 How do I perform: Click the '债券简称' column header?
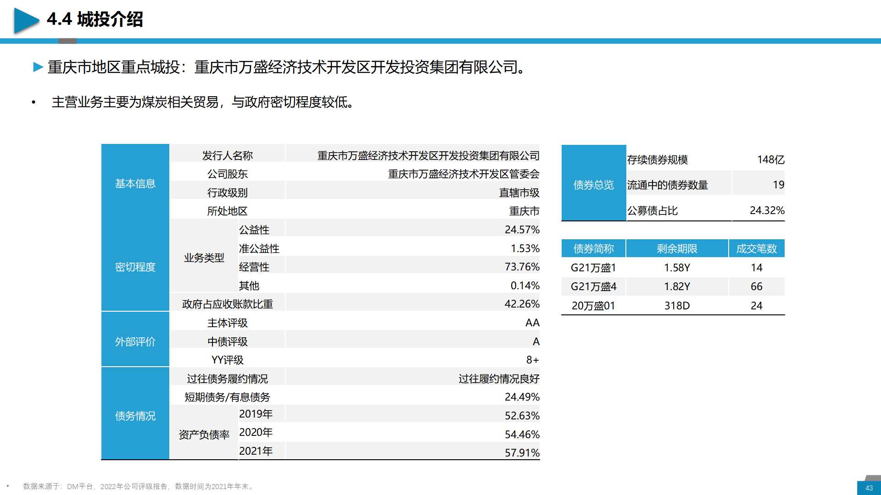[594, 248]
